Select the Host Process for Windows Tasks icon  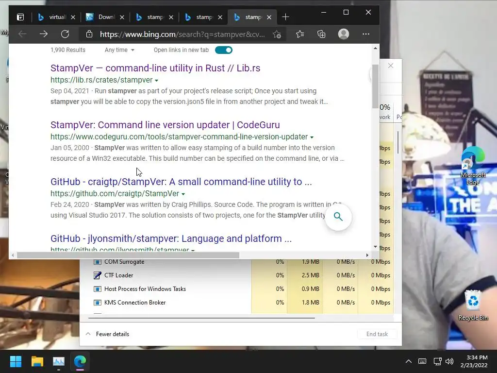tap(97, 289)
